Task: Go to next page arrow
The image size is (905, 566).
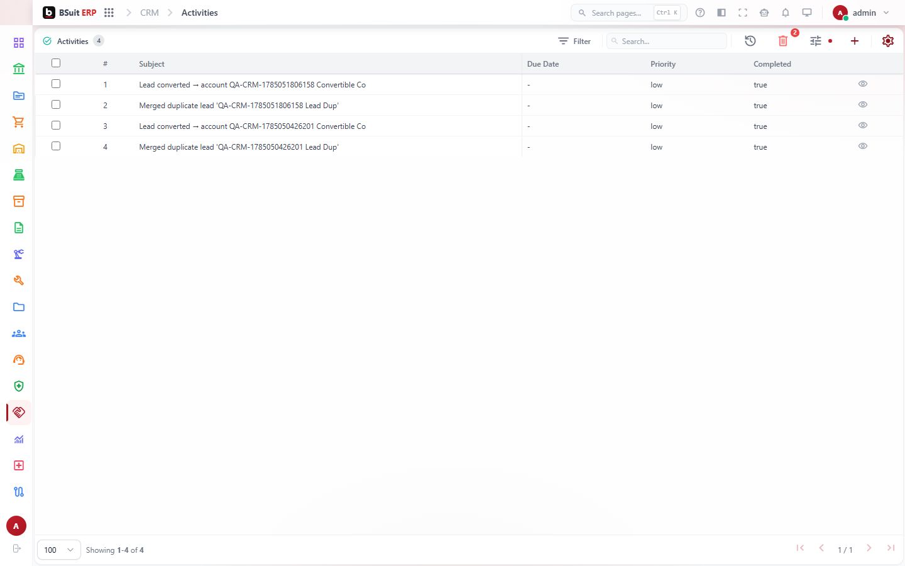Action: [869, 548]
